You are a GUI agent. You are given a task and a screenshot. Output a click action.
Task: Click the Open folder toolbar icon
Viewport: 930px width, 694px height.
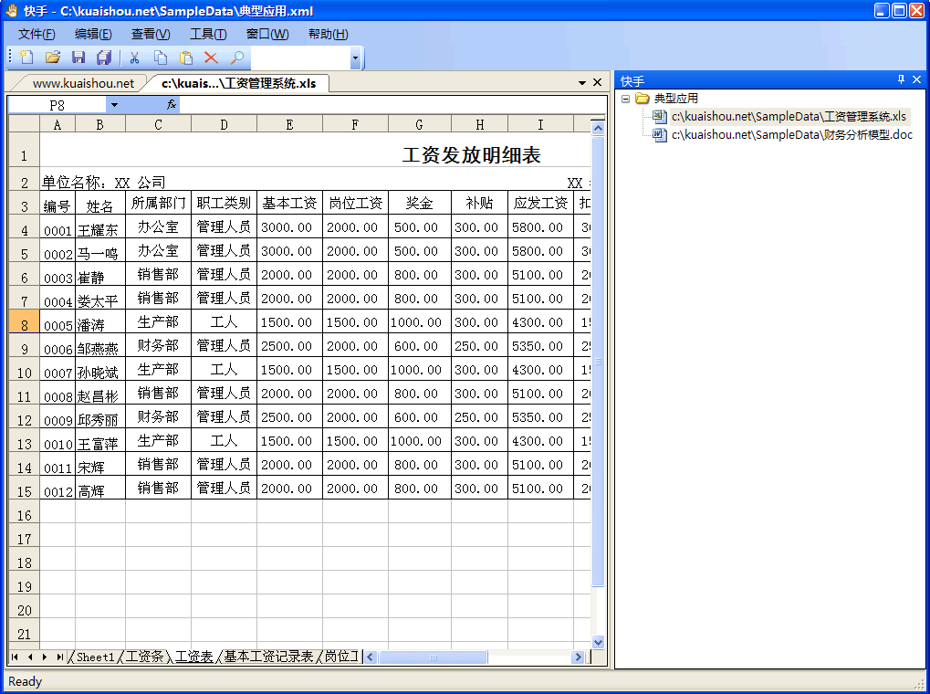point(53,58)
